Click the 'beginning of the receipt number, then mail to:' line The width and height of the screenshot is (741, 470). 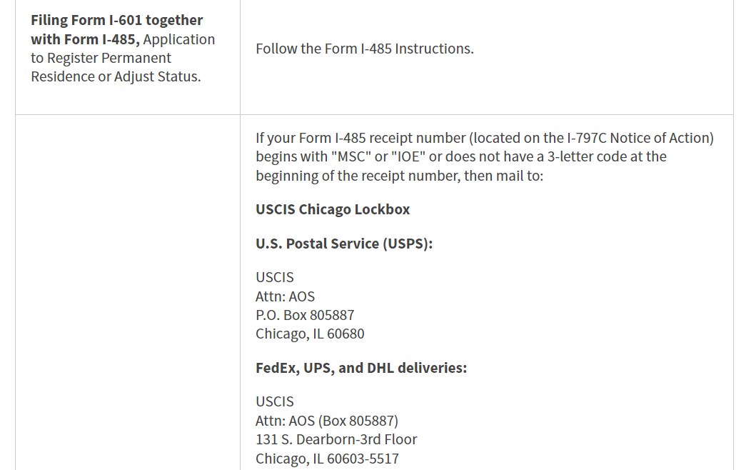tap(399, 176)
